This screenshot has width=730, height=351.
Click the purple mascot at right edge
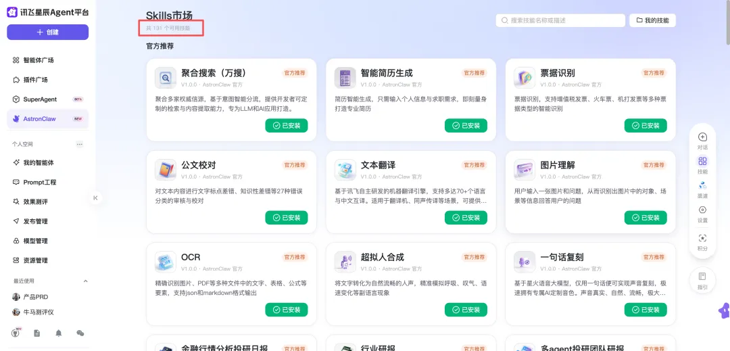pos(724,310)
